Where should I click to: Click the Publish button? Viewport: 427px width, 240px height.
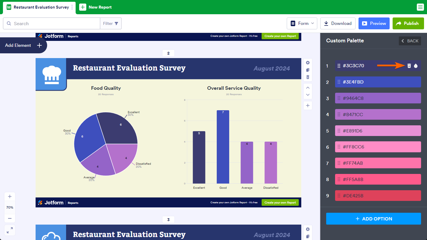click(408, 23)
